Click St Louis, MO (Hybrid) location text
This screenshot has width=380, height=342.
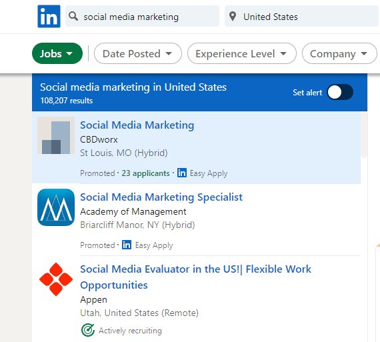pyautogui.click(x=124, y=153)
